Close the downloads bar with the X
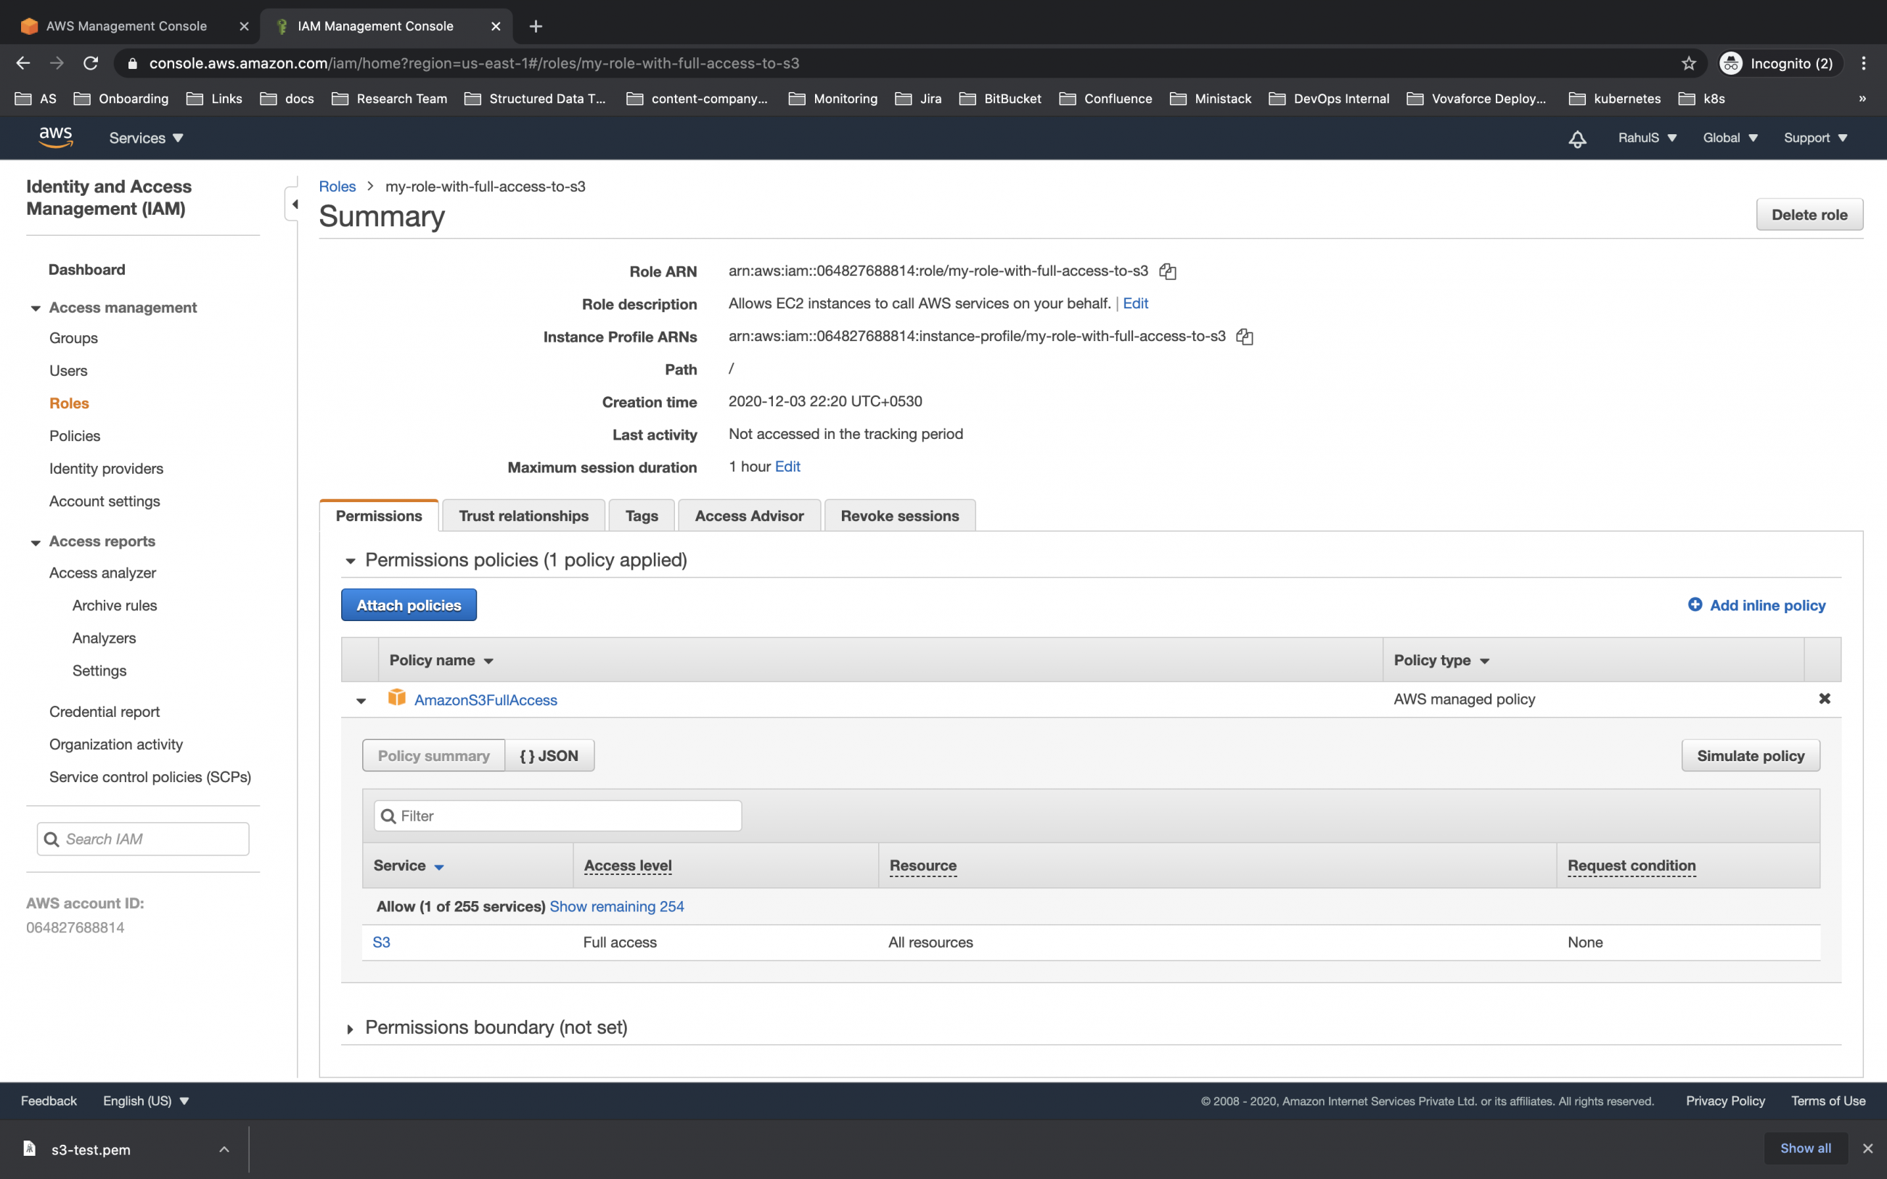The image size is (1887, 1179). (1867, 1149)
